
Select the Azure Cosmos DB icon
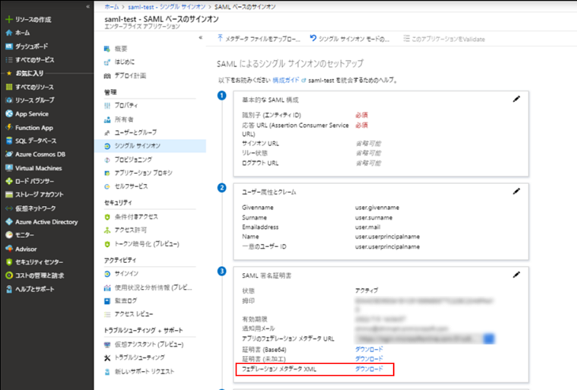pos(9,155)
